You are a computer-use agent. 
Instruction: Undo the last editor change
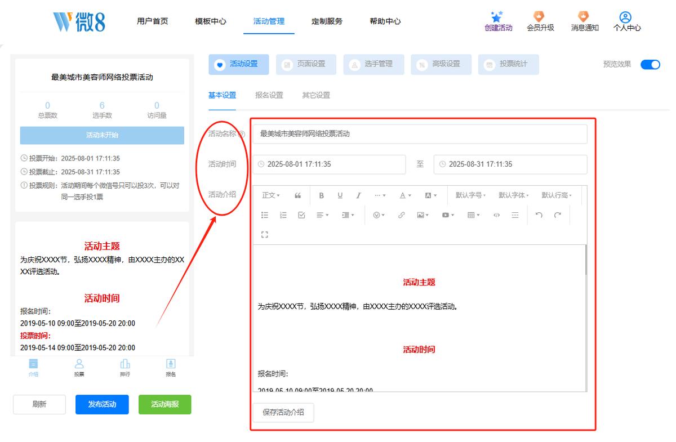click(x=539, y=215)
